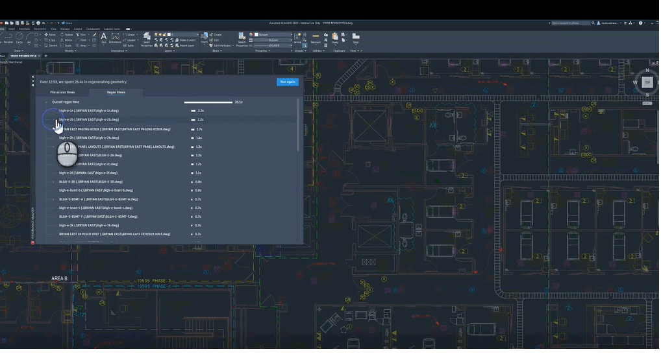Screen dimensions: 661x356
Task: Open the ByLayer linetype dropdown
Action: pos(273,45)
